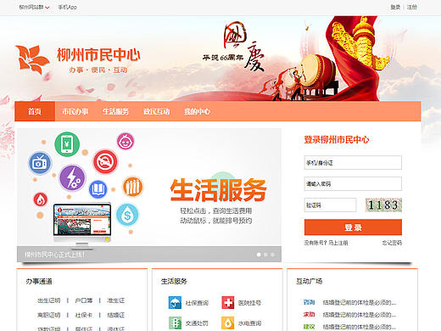Refresh the 1183 captcha image
Screen dimensions: 441x331
point(383,205)
